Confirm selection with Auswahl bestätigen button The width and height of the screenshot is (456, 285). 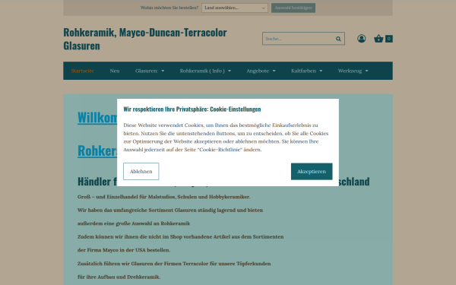[x=293, y=8]
